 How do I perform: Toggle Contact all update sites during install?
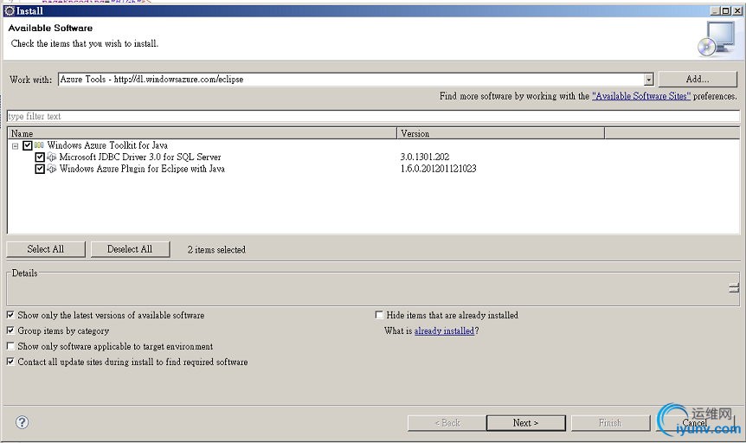point(10,362)
